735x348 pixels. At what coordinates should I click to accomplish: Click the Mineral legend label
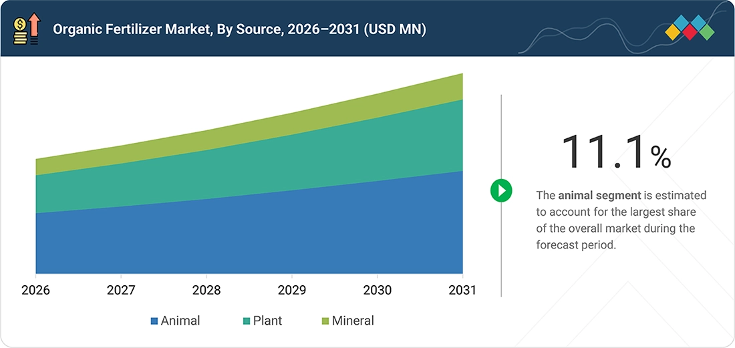click(353, 321)
